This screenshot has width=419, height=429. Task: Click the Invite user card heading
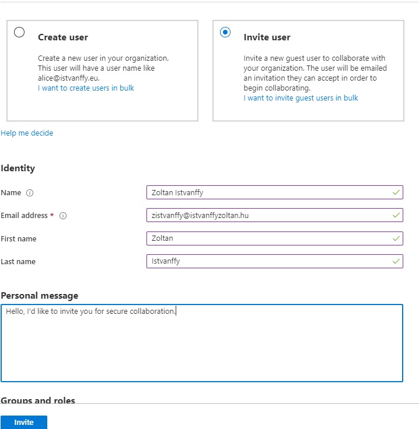tap(267, 37)
